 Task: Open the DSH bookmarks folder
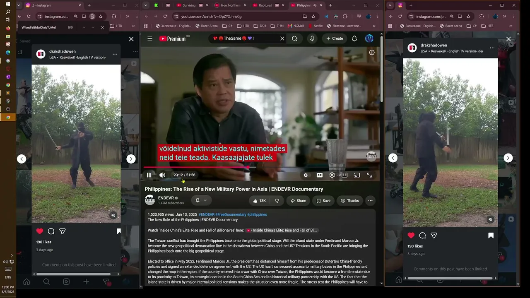click(x=260, y=26)
